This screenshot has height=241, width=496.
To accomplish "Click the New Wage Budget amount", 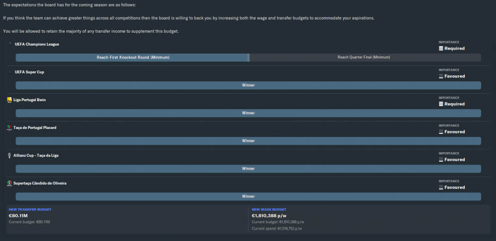I will [x=269, y=216].
